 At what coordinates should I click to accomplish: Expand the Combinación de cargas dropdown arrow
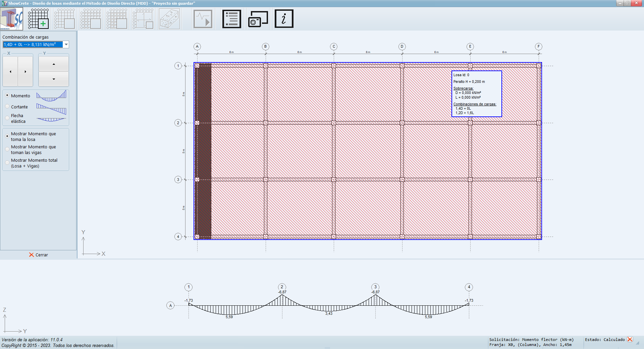click(66, 45)
